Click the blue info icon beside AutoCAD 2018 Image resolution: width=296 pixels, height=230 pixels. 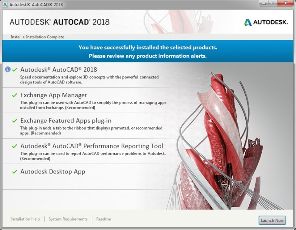tap(8, 69)
